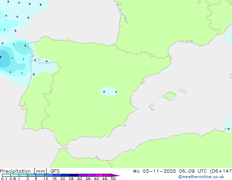Select the legend swatch between 10 and 15

tap(48, 175)
